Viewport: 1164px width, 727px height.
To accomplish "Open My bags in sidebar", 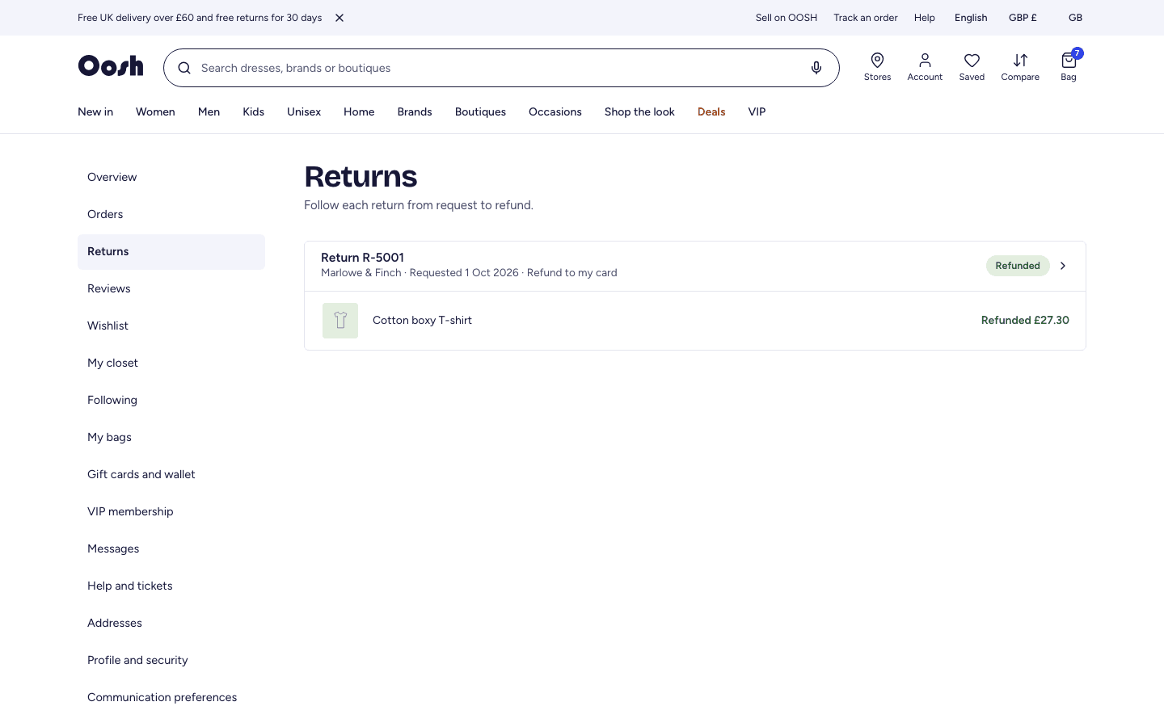I will click(171, 438).
